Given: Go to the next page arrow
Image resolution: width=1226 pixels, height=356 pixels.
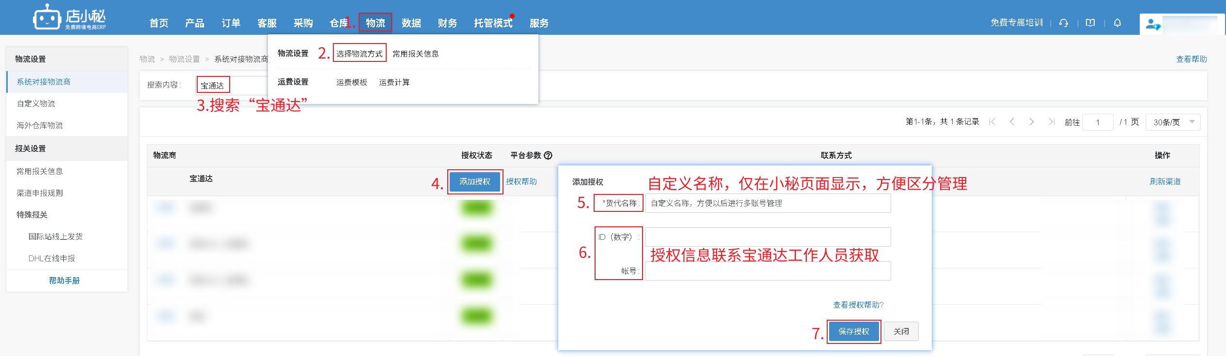Looking at the screenshot, I should pyautogui.click(x=1032, y=122).
